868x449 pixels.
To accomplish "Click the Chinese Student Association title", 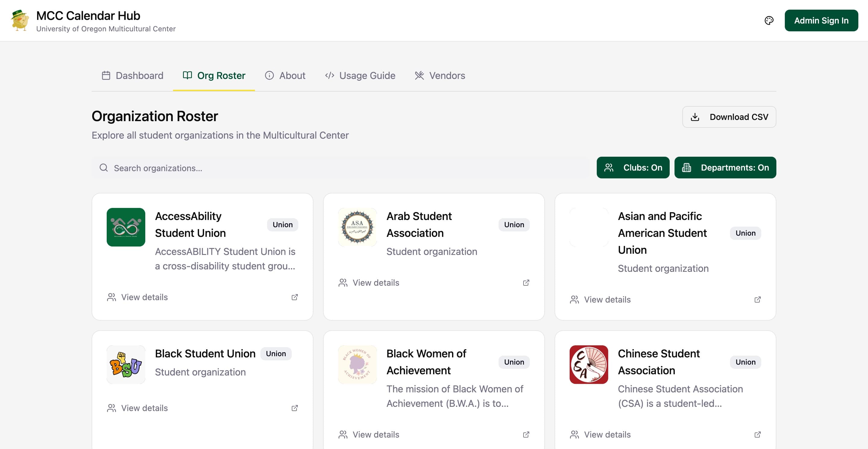I will click(659, 362).
